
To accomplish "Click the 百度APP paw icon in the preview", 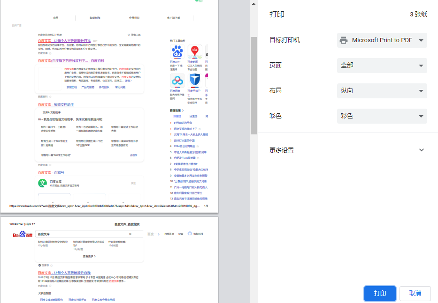I will (177, 52).
